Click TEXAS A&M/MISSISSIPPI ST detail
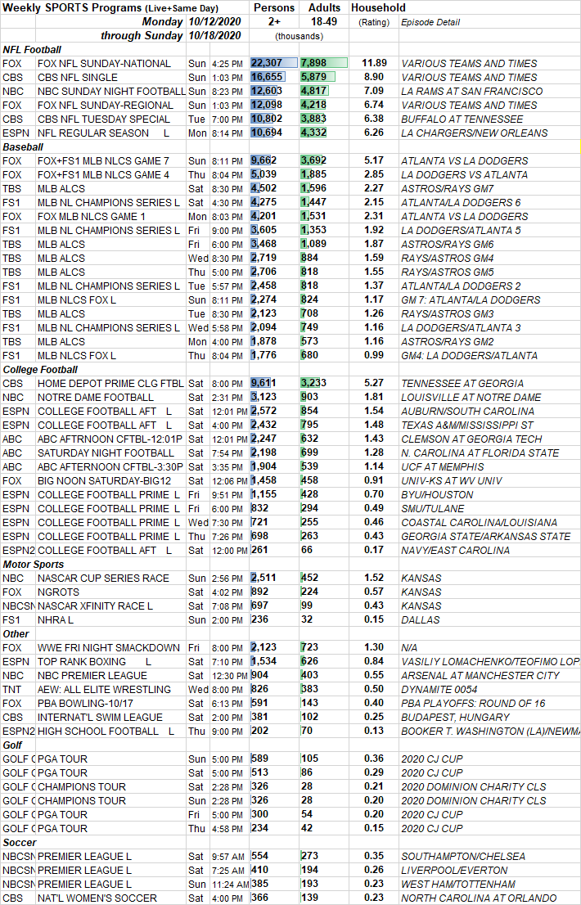The image size is (581, 905). pyautogui.click(x=467, y=425)
